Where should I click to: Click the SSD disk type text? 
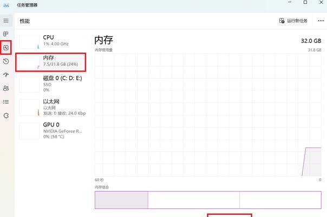[47, 85]
